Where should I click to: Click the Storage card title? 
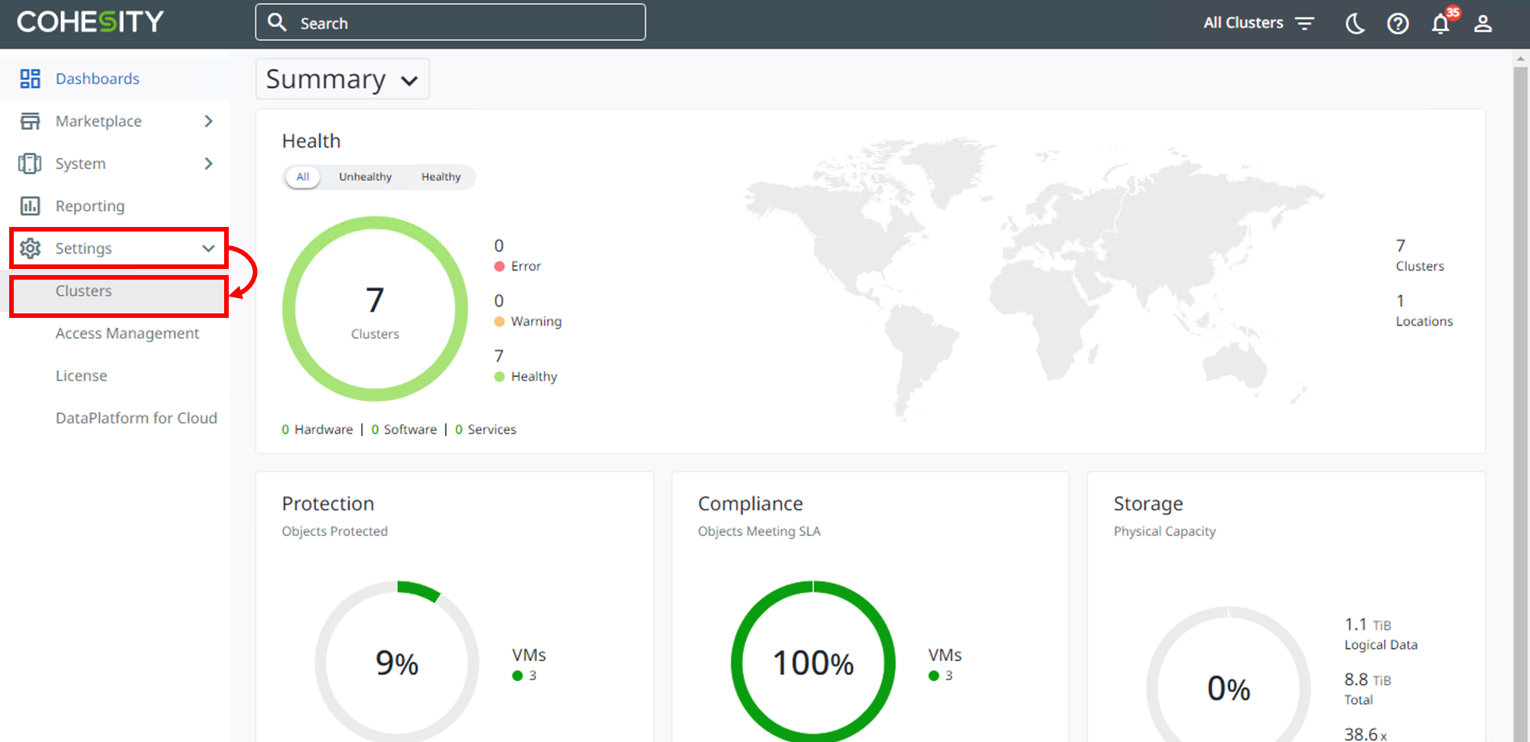coord(1148,504)
